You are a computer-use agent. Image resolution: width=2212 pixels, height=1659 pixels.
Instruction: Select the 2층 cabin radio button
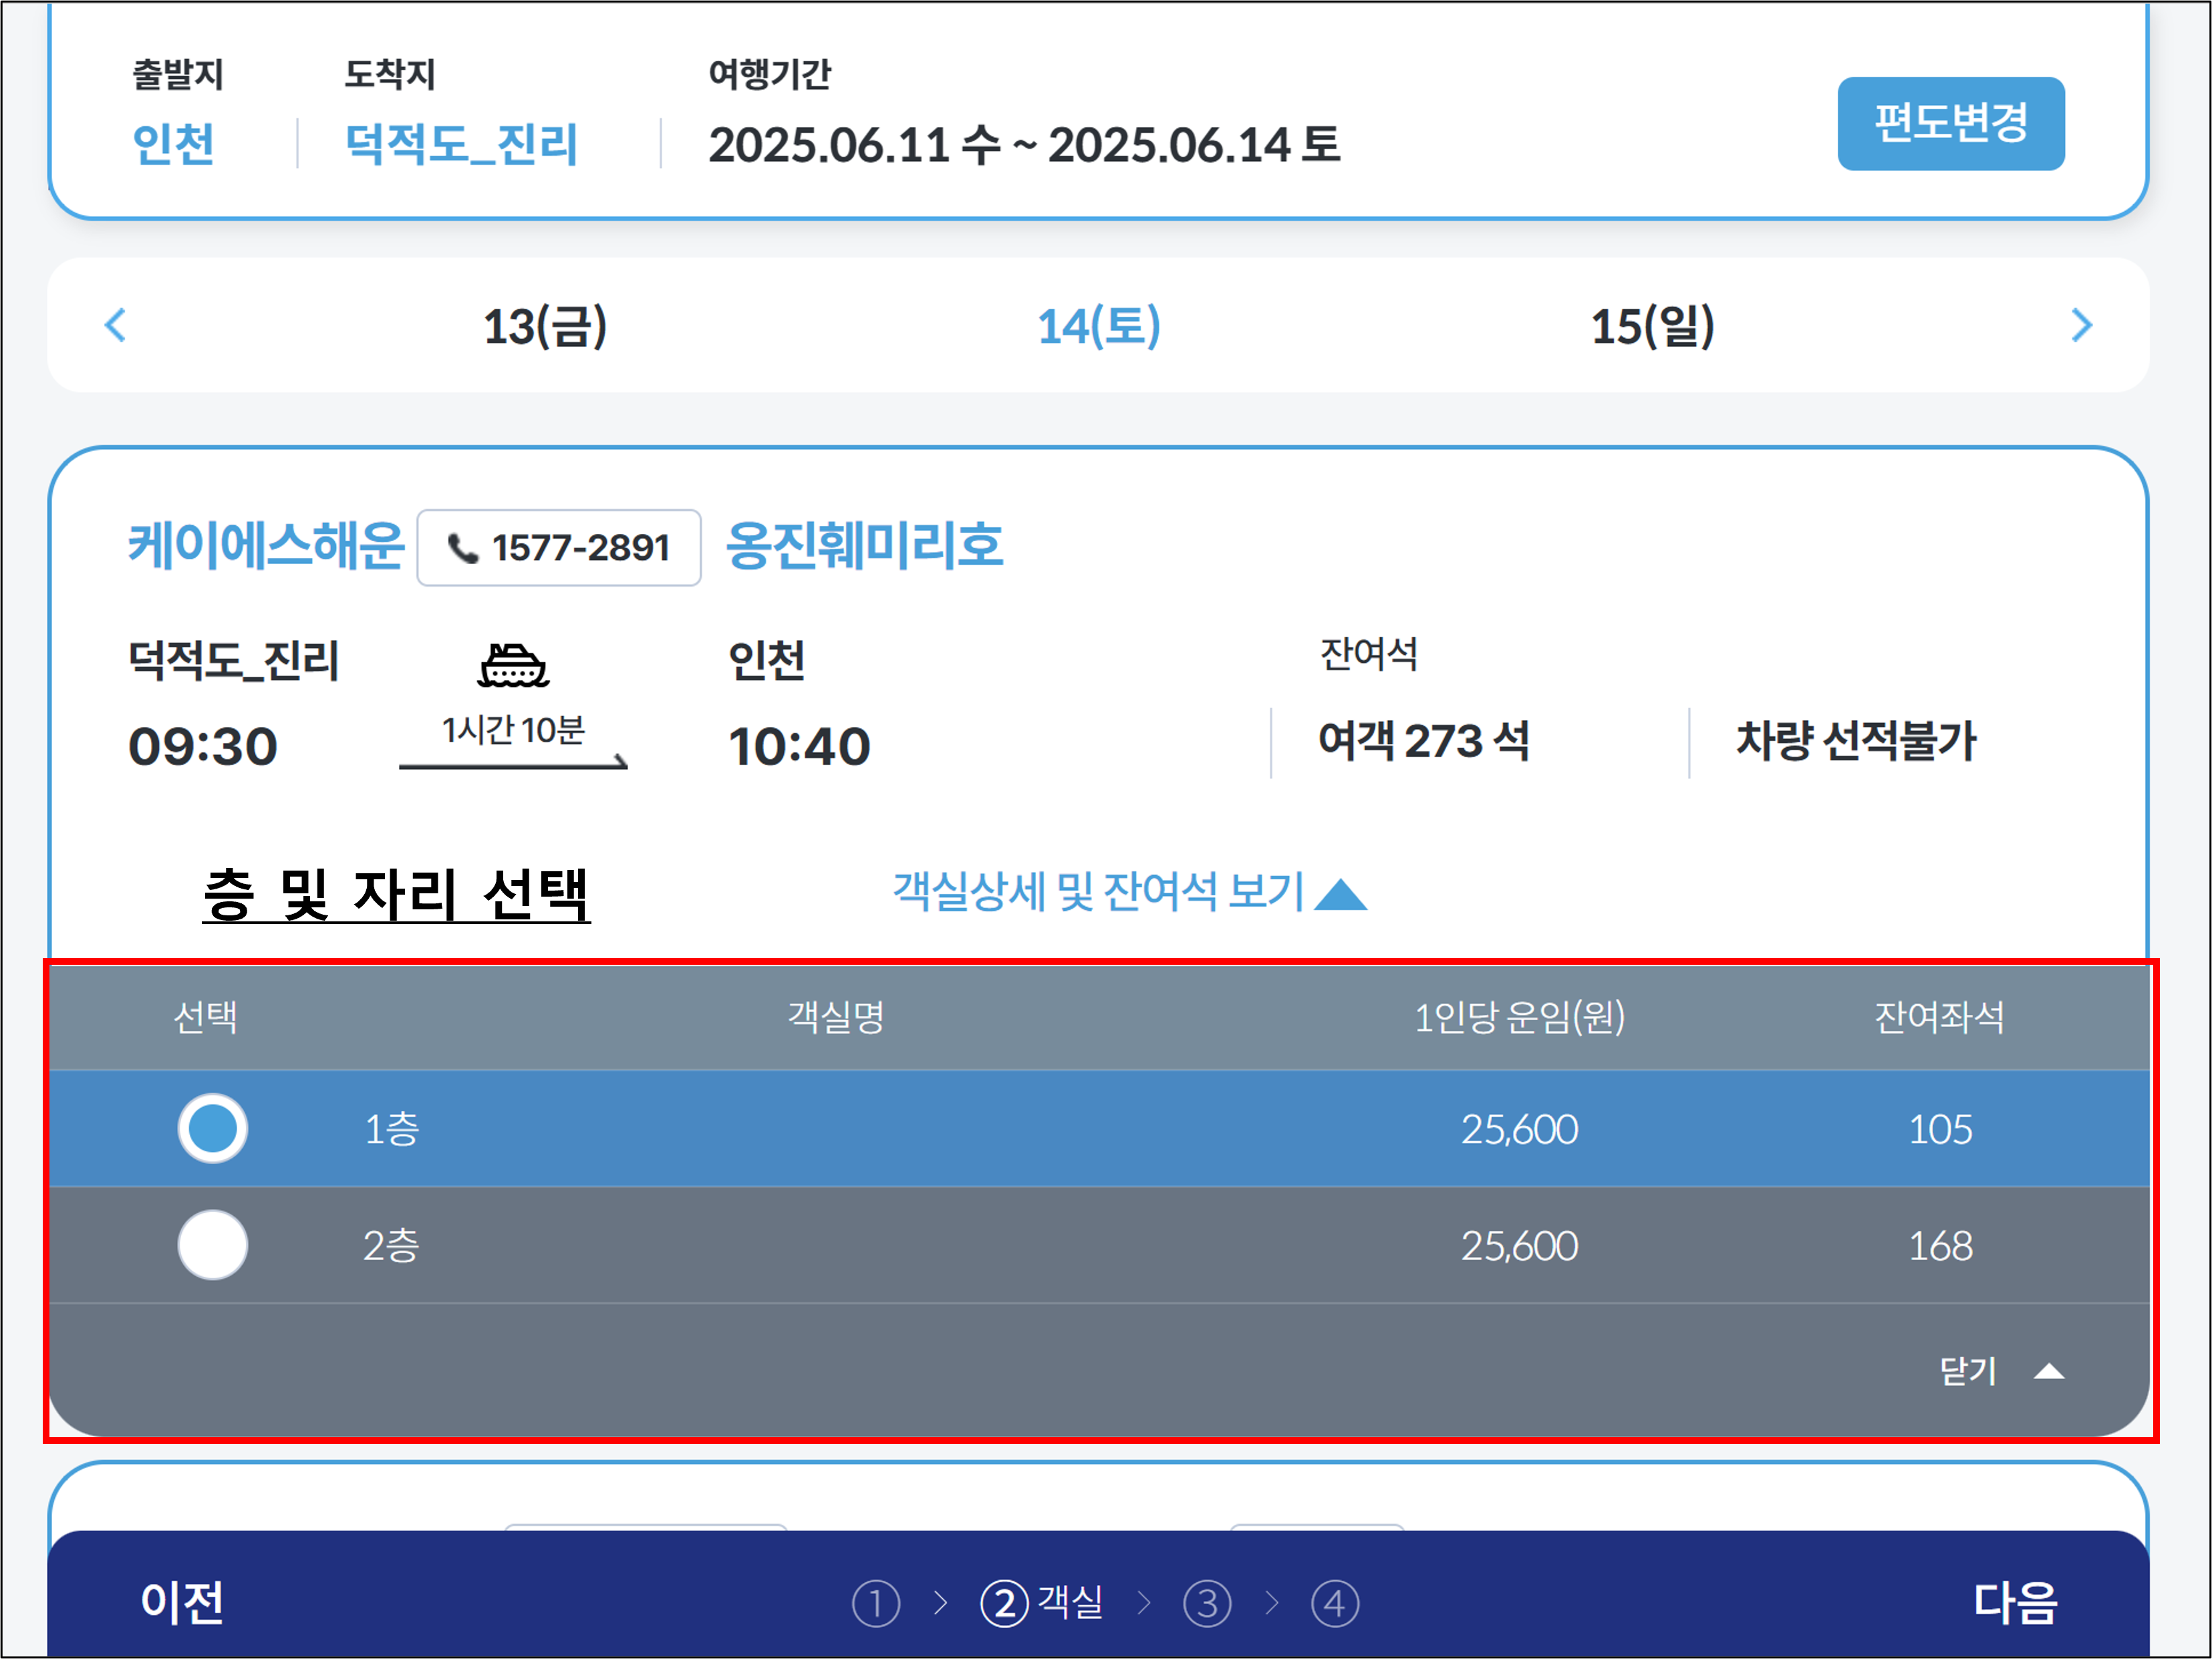(212, 1245)
